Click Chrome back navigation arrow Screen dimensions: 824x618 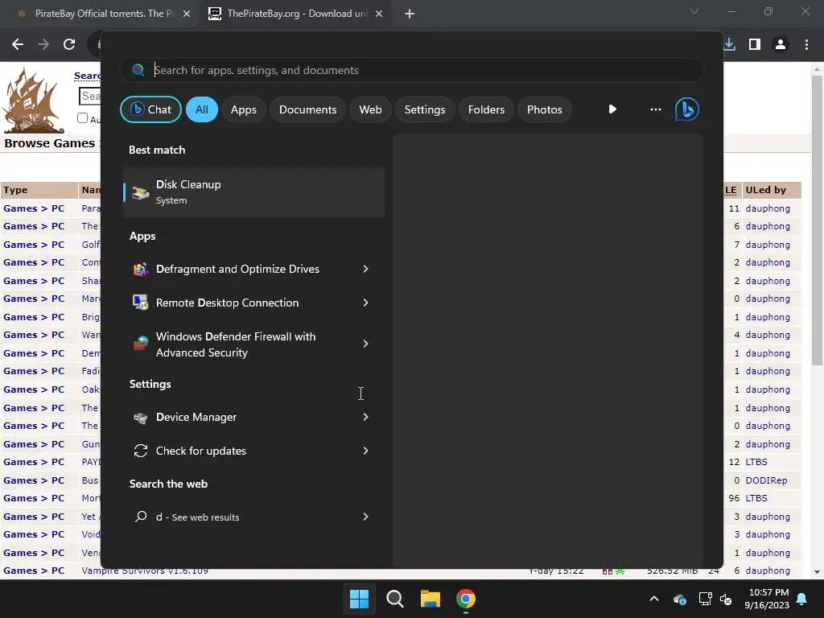[18, 45]
